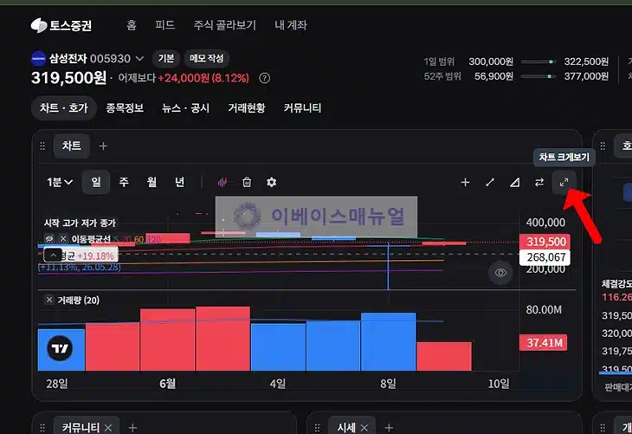This screenshot has height=434, width=632.
Task: Open chart settings gear icon
Action: [272, 182]
